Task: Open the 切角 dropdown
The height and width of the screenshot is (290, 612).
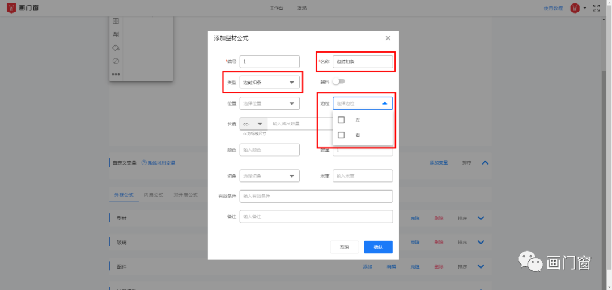Action: tap(270, 176)
